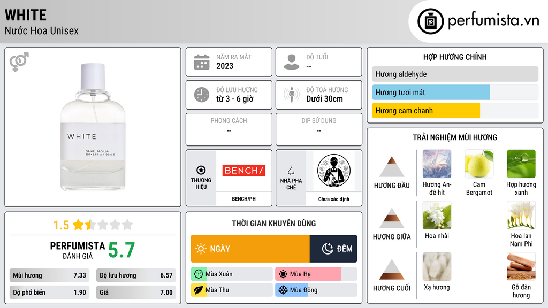Click the Độ lưu hương 6.57 score row
The width and height of the screenshot is (548, 308).
(x=136, y=275)
